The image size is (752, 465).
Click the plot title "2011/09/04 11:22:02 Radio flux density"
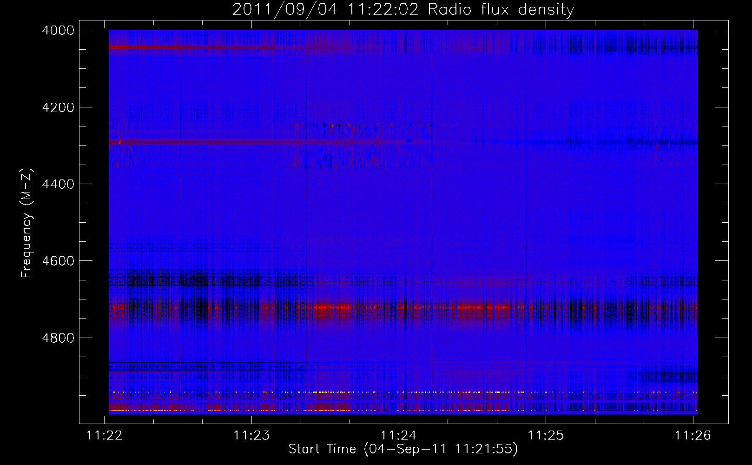[x=403, y=10]
